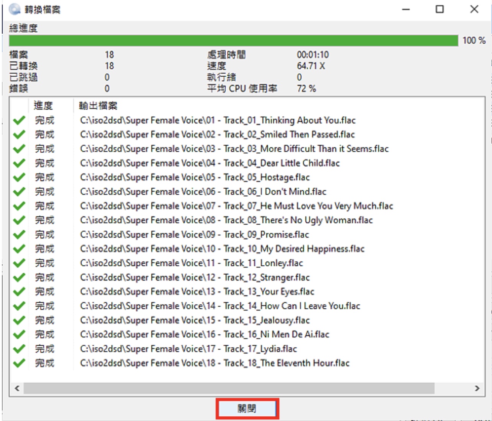Click the checkmark beside More Difficult Than it Seems
The height and width of the screenshot is (421, 492).
tap(19, 149)
